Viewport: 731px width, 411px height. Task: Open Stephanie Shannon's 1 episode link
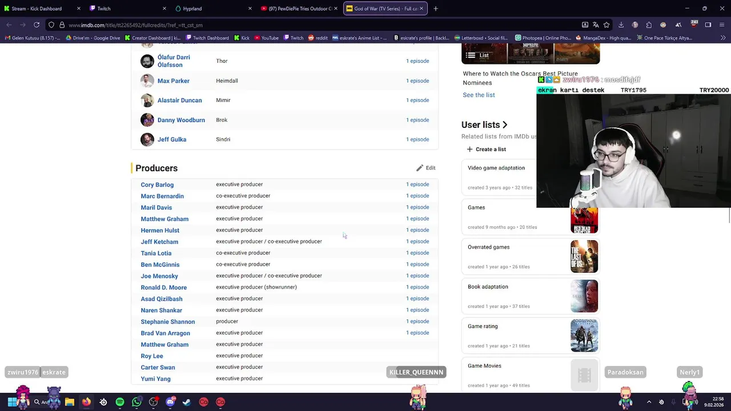(417, 321)
